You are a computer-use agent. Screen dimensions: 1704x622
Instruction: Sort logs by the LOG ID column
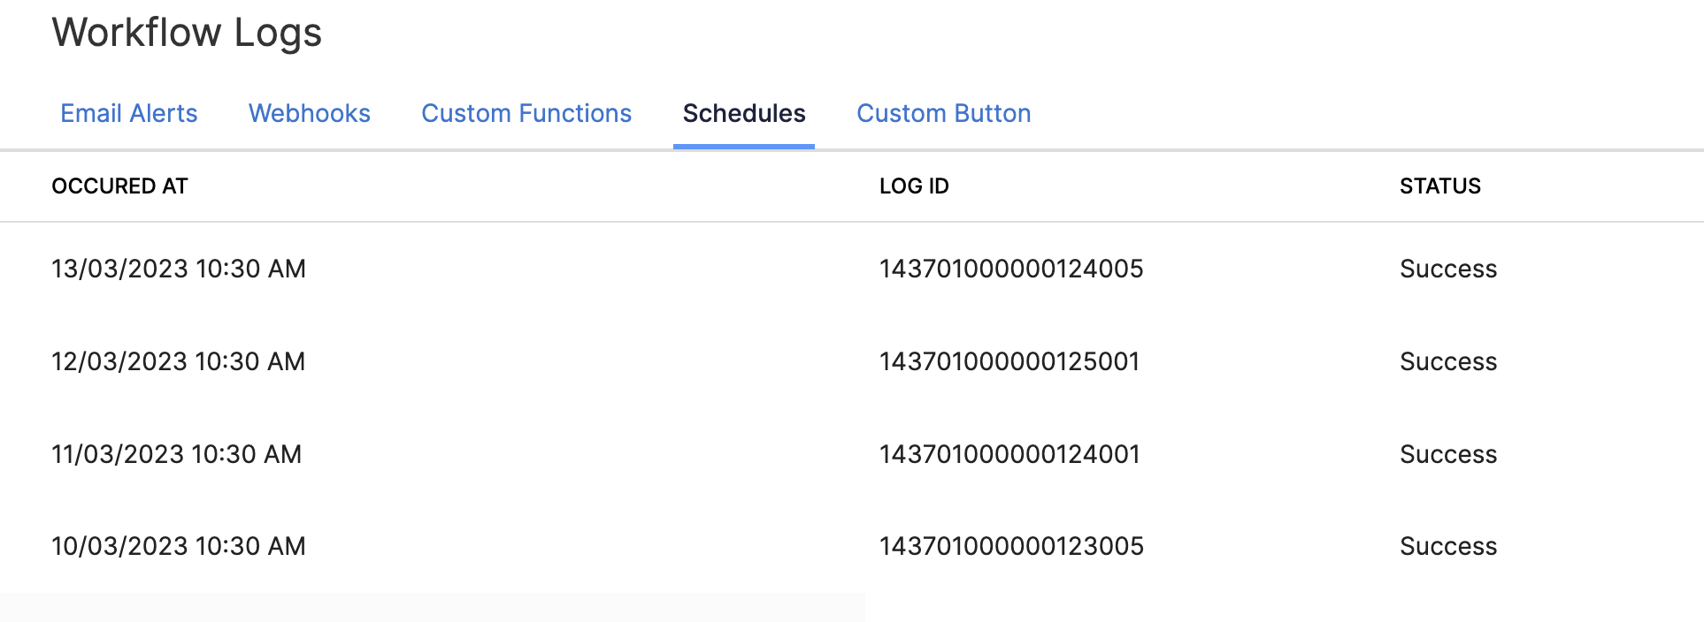[x=913, y=186]
